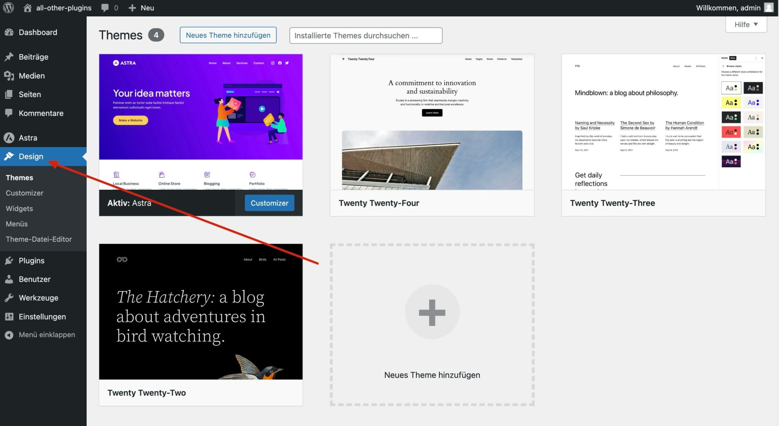
Task: Click the installed themes search field
Action: click(x=365, y=35)
